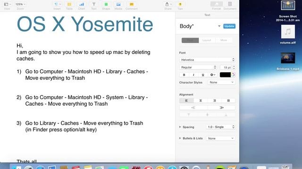Viewport: 302px width, 169px height.
Task: Switch to the More tab
Action: click(x=224, y=40)
